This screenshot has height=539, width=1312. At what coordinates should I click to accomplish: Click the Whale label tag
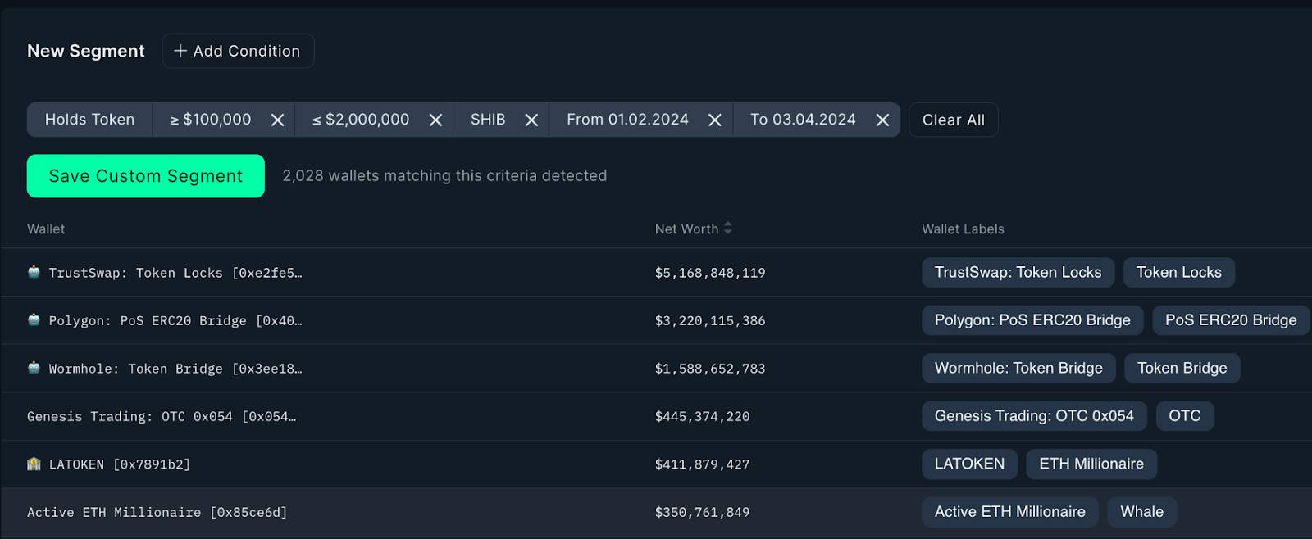[x=1141, y=511]
